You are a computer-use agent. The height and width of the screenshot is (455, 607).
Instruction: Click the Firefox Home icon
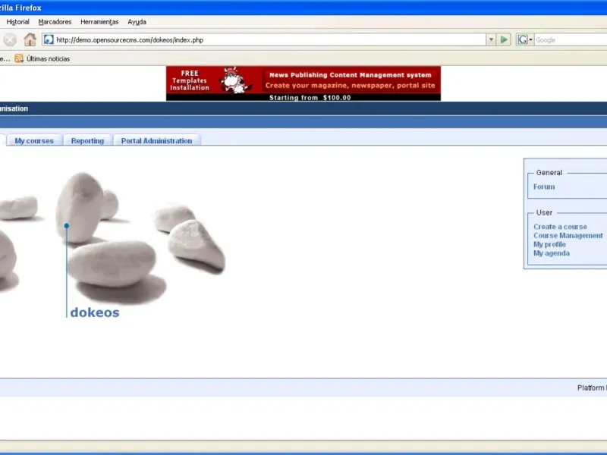pos(30,39)
